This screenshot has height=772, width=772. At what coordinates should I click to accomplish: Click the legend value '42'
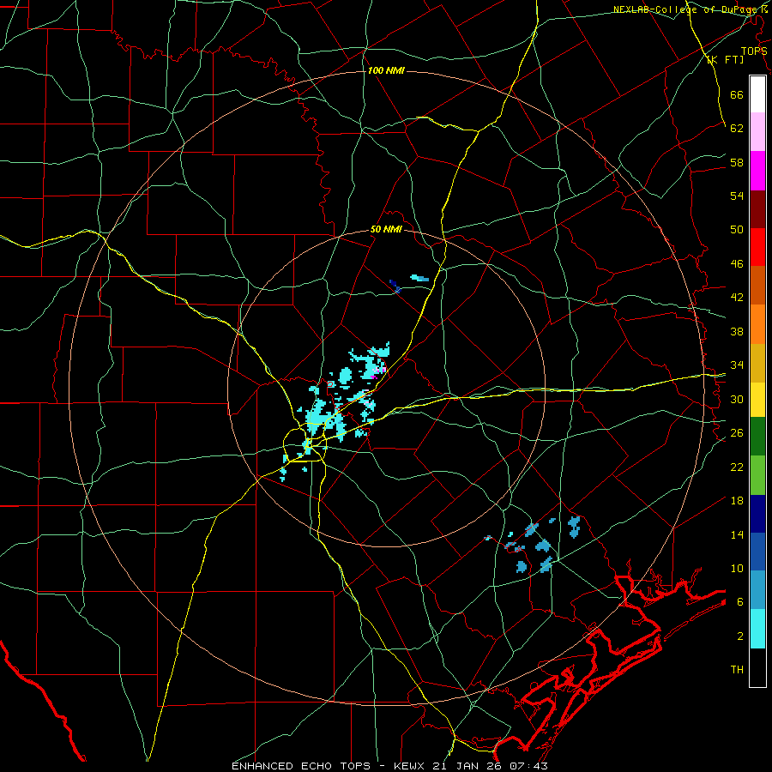point(737,298)
